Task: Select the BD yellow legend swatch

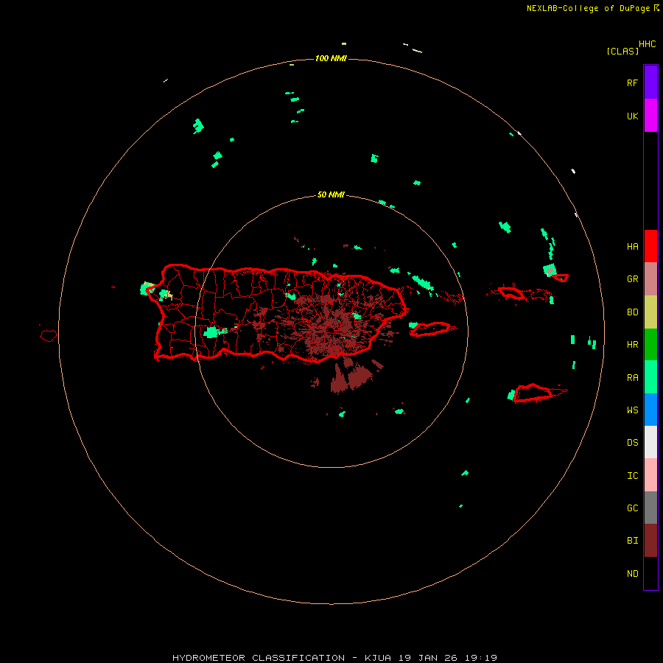Action: [x=650, y=312]
